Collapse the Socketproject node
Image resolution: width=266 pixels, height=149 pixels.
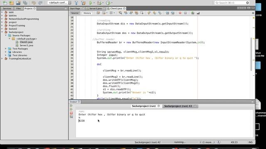pos(2,32)
